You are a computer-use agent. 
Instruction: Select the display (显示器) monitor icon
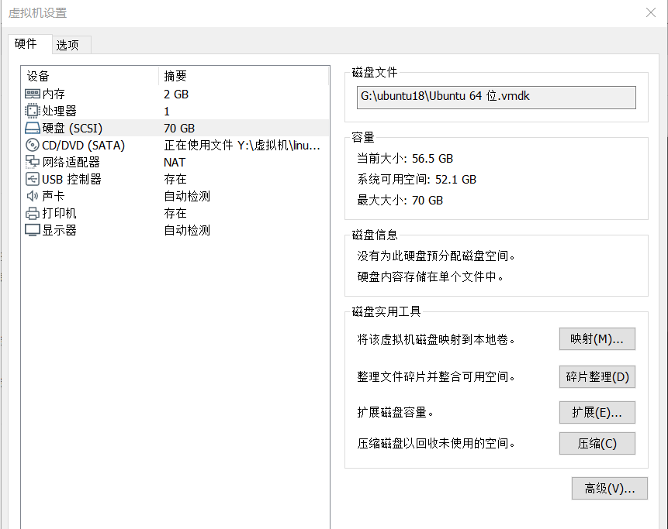pos(33,230)
